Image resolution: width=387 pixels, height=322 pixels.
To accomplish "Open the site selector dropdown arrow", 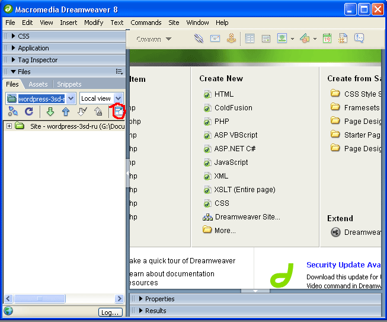I will pos(71,98).
